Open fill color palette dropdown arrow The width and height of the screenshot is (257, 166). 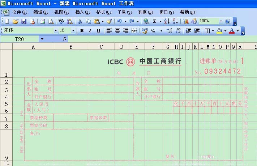click(x=225, y=31)
